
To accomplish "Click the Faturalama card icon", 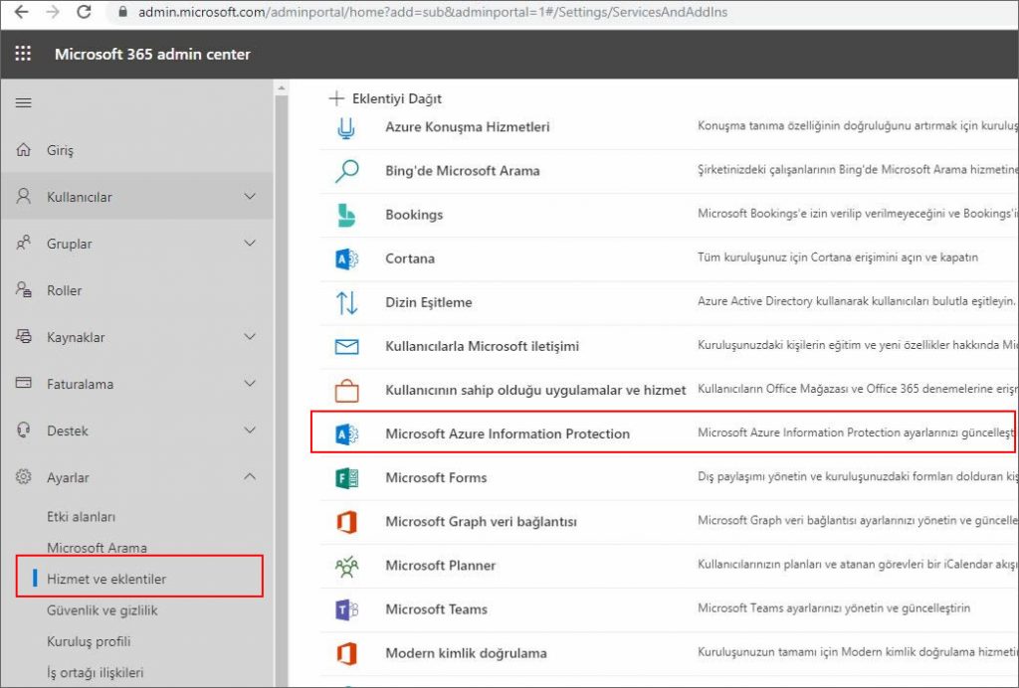I will click(x=24, y=383).
